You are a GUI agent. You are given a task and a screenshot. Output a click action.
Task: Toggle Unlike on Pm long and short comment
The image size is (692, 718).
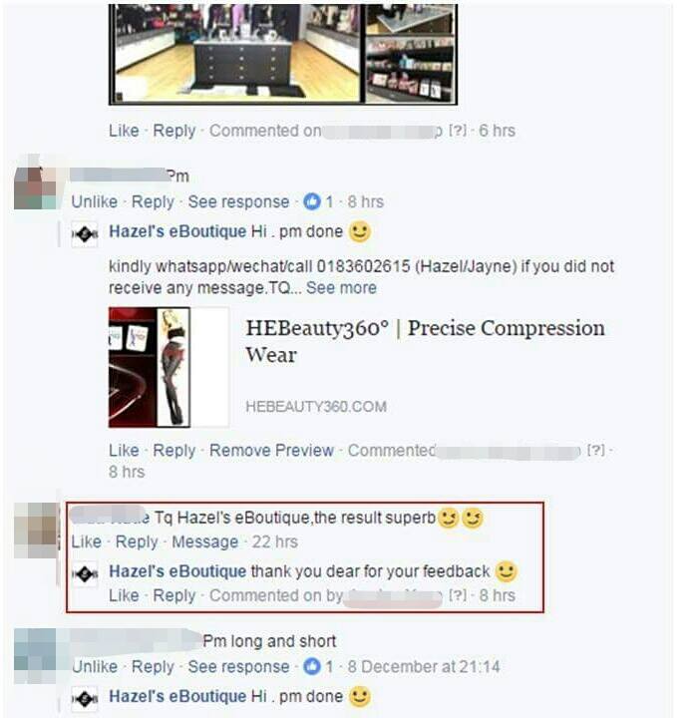pos(95,667)
